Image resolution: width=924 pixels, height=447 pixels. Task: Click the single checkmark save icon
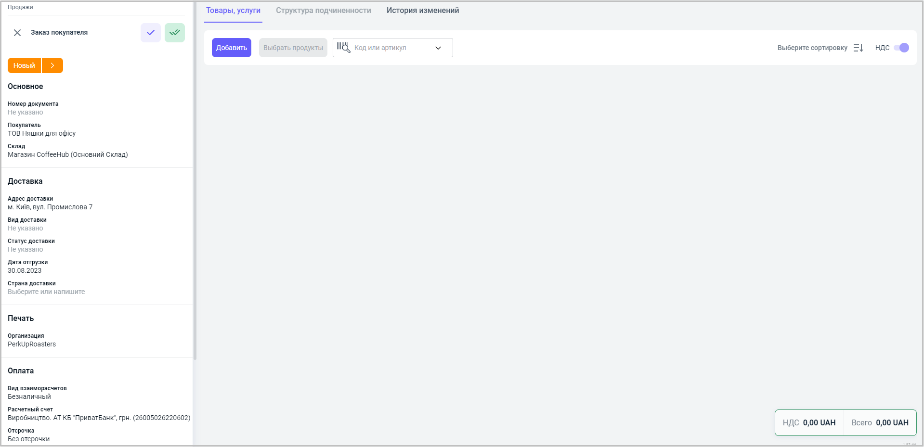click(151, 33)
